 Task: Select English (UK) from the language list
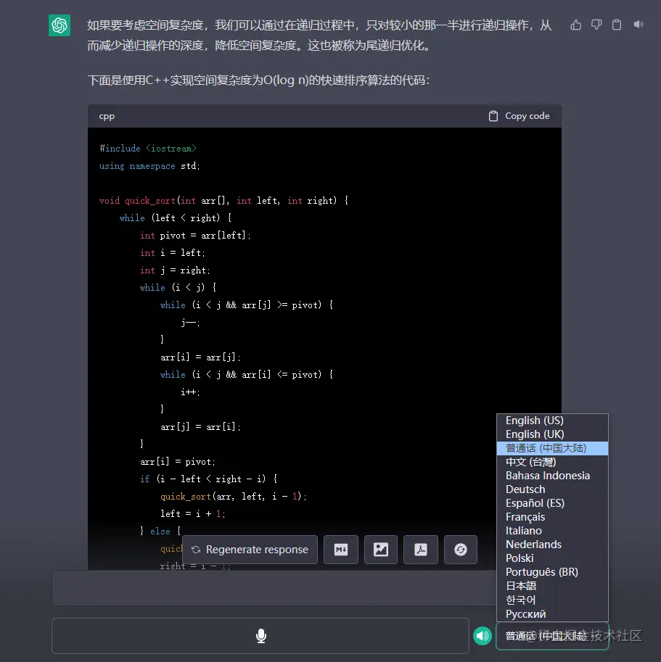click(x=552, y=434)
